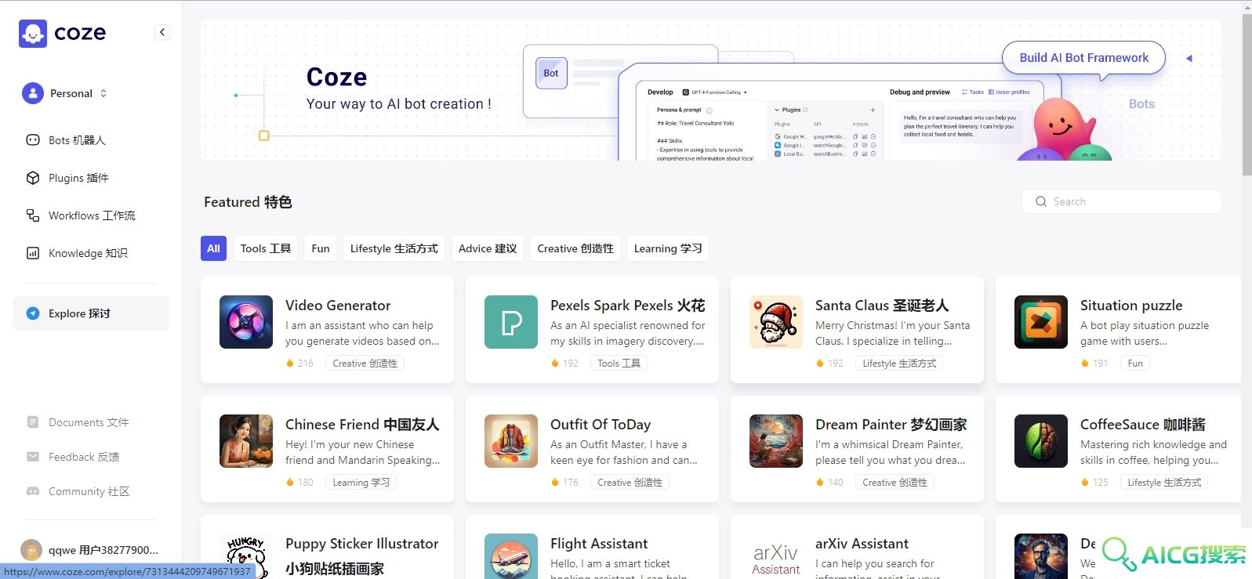Click the Creative tag on Video Generator
The image size is (1252, 579).
(365, 364)
